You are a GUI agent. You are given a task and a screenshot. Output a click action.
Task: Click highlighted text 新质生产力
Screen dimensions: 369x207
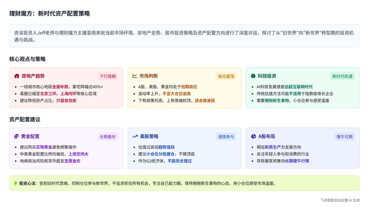[x=275, y=147]
